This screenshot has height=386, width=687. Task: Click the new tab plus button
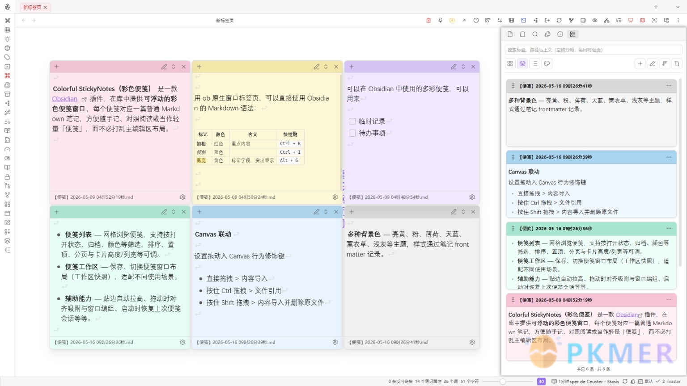[x=656, y=7]
